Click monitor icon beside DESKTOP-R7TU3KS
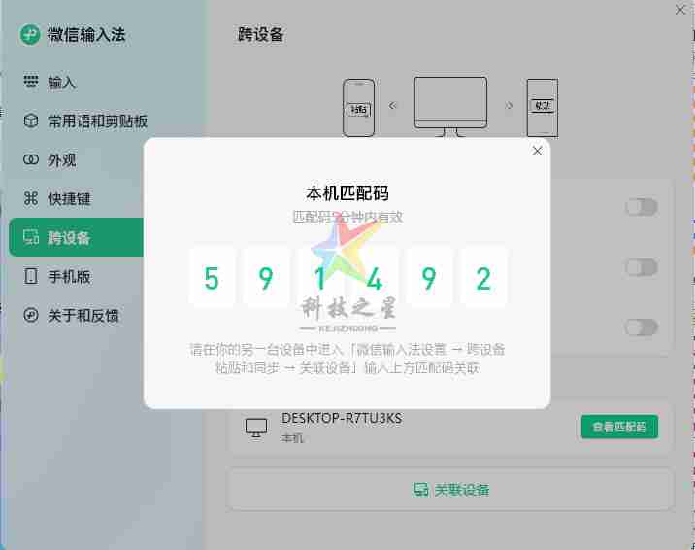 [x=256, y=428]
